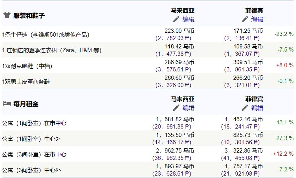The height and width of the screenshot is (178, 296).
Task: Click the 1，757.17 马币 rent value
Action: click(x=244, y=166)
